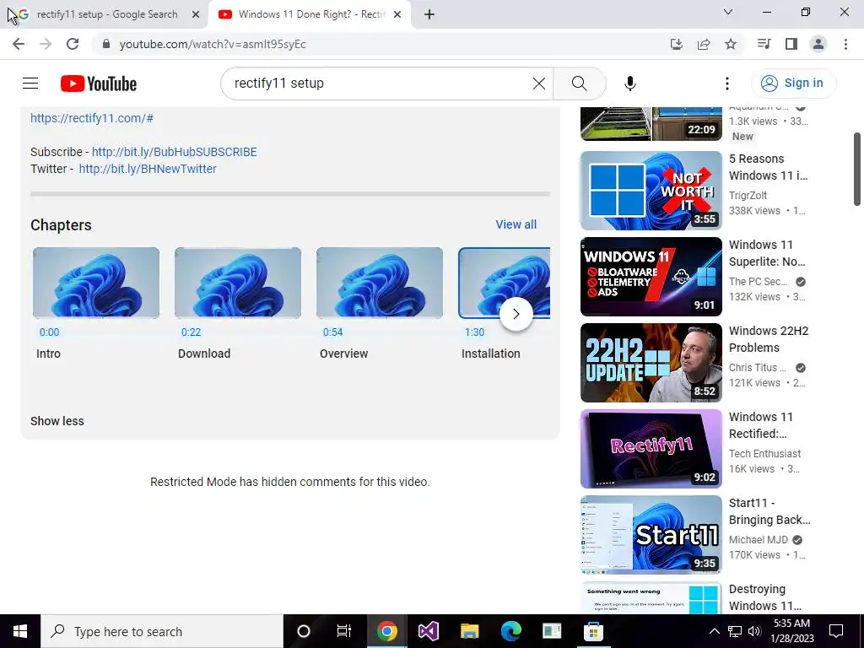Jump to the Download chapter thumbnail
Screen dimensions: 864x648
click(x=237, y=283)
